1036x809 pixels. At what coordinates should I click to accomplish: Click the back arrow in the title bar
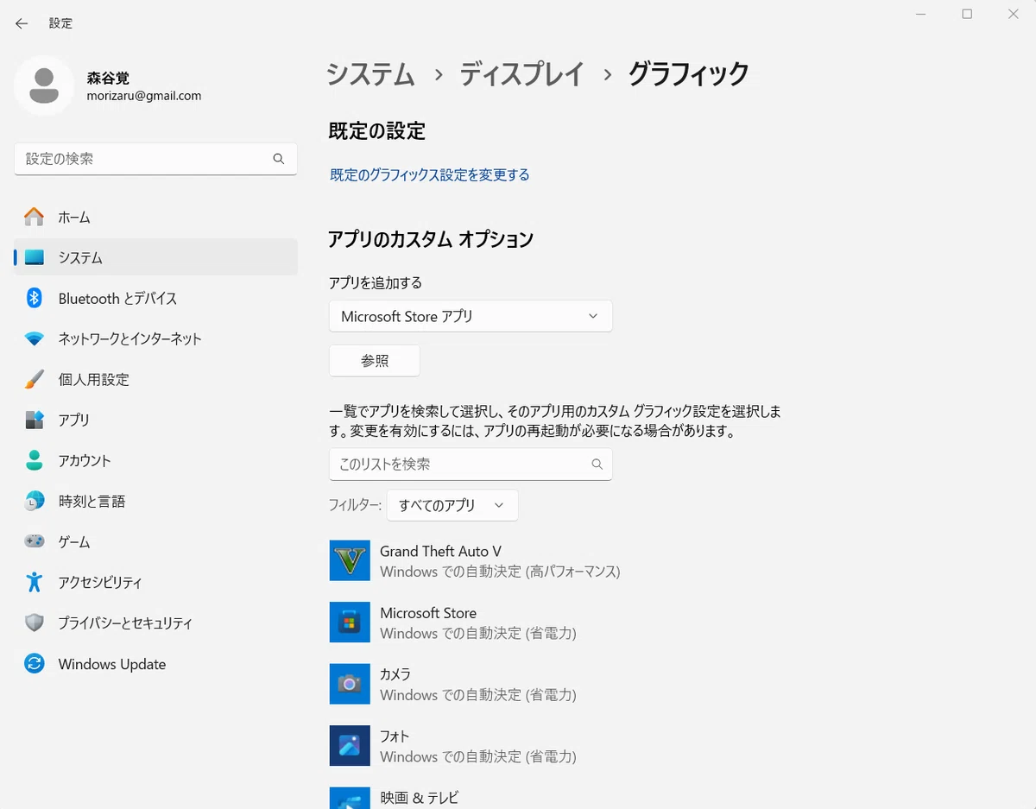22,23
